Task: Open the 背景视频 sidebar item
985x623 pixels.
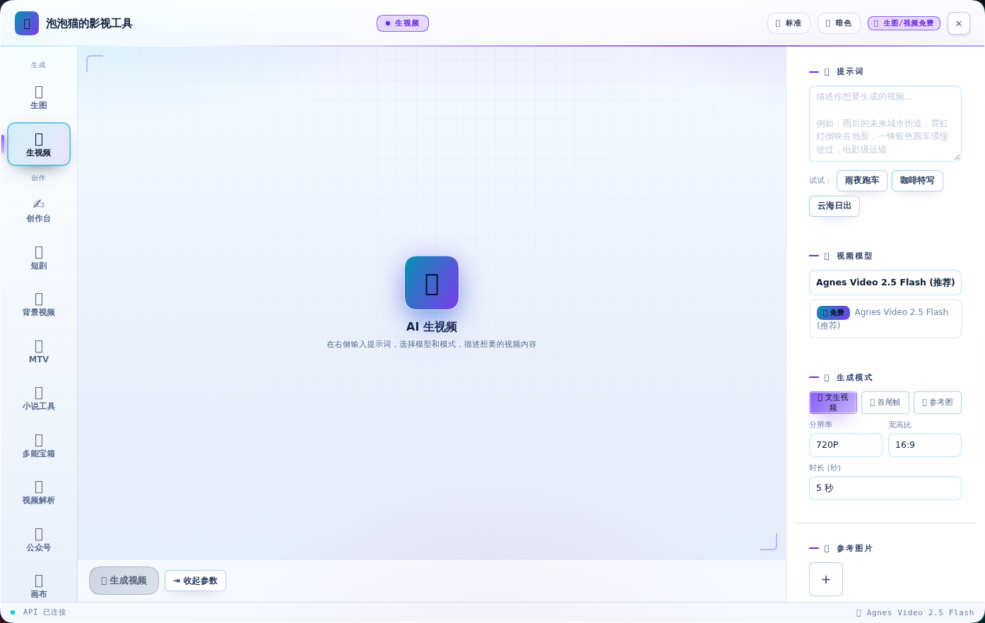Action: [x=39, y=304]
